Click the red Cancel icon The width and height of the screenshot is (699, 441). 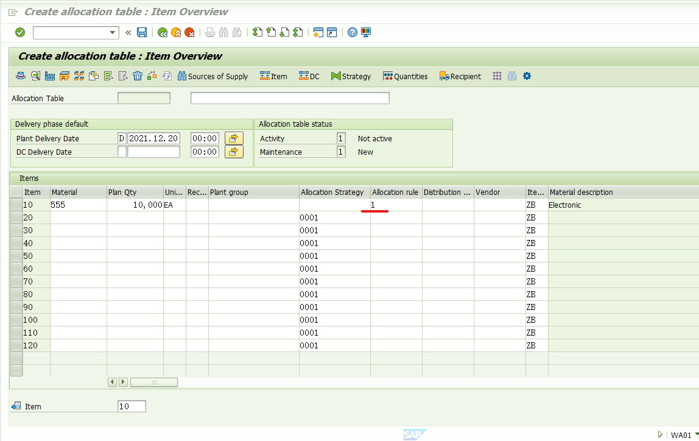point(189,32)
